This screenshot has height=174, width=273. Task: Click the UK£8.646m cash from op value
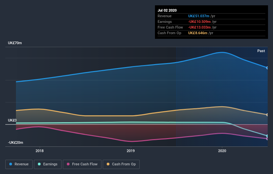coord(198,33)
